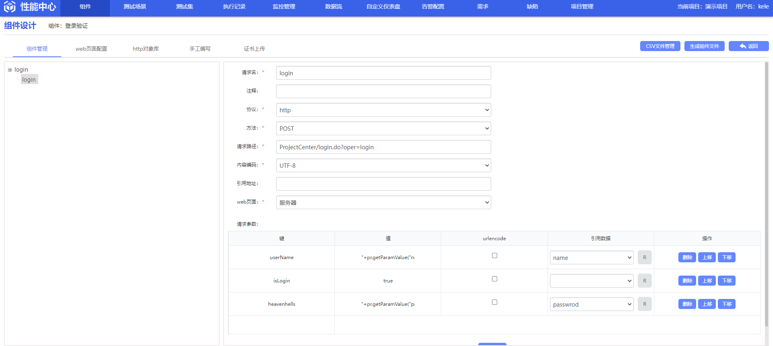Open the 测试场景 menu item
The height and width of the screenshot is (346, 773).
135,7
